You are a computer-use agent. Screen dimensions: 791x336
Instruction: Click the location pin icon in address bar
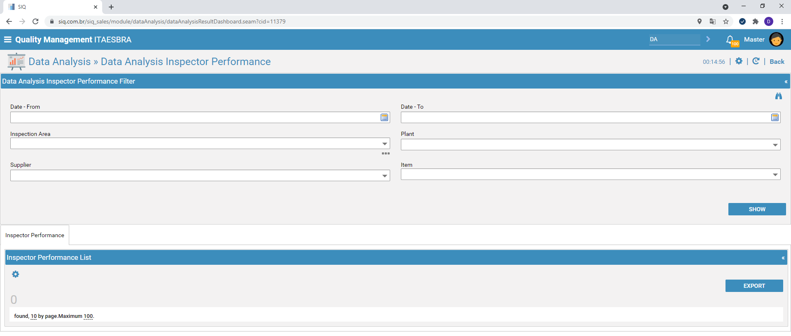700,21
